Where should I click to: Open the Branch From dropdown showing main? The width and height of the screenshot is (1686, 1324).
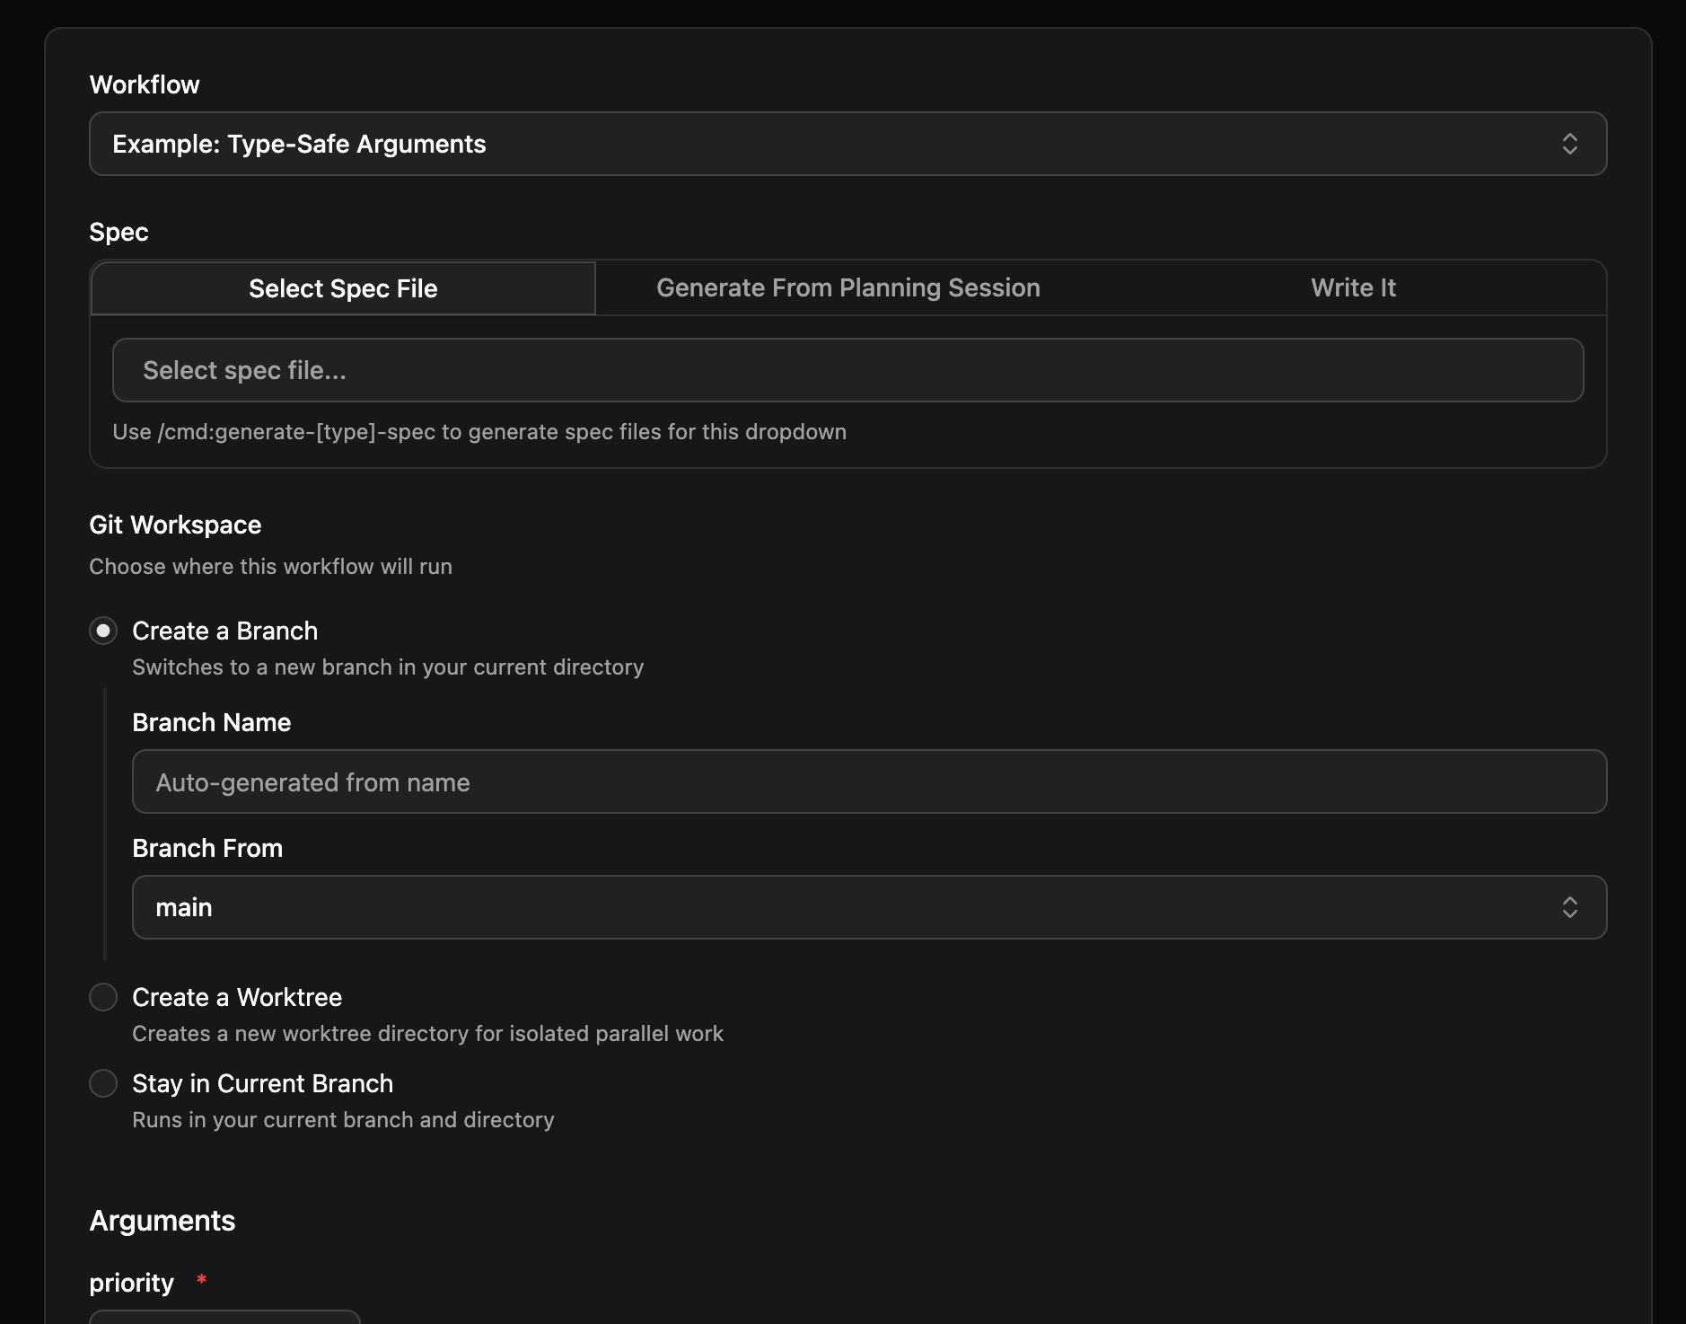click(868, 907)
